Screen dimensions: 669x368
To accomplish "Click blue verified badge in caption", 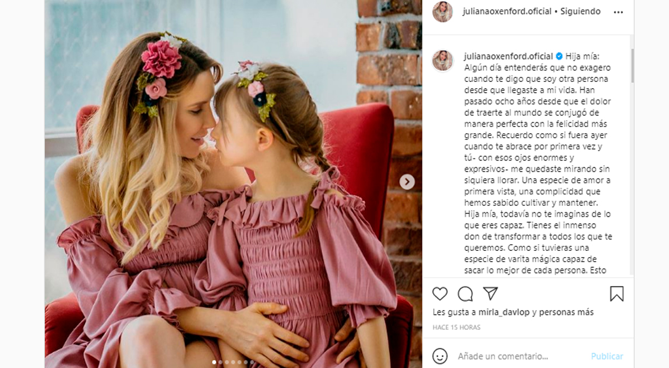I will coord(559,56).
